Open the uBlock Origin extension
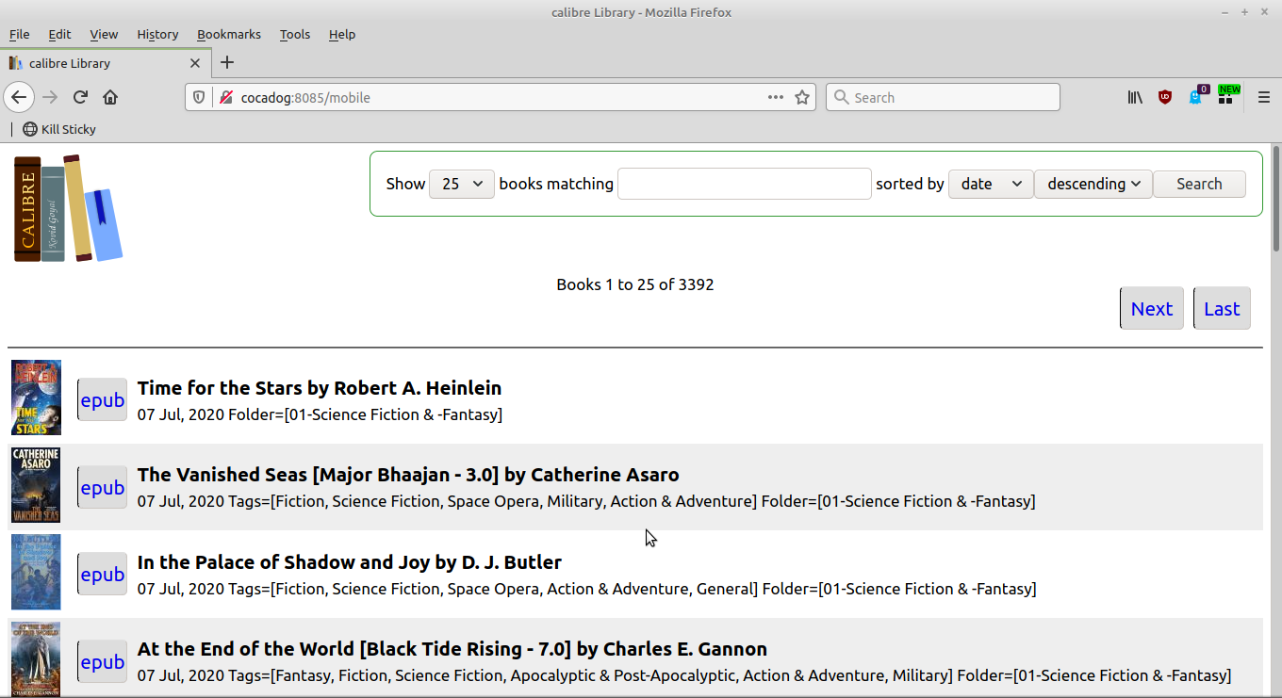 pos(1165,97)
